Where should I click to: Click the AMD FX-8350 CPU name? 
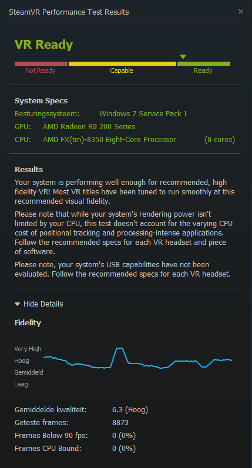click(x=110, y=139)
